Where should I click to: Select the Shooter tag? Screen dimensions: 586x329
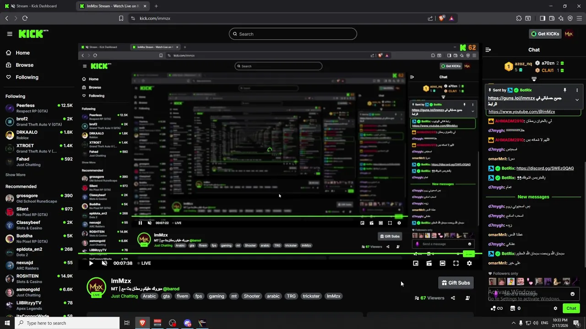tap(252, 296)
